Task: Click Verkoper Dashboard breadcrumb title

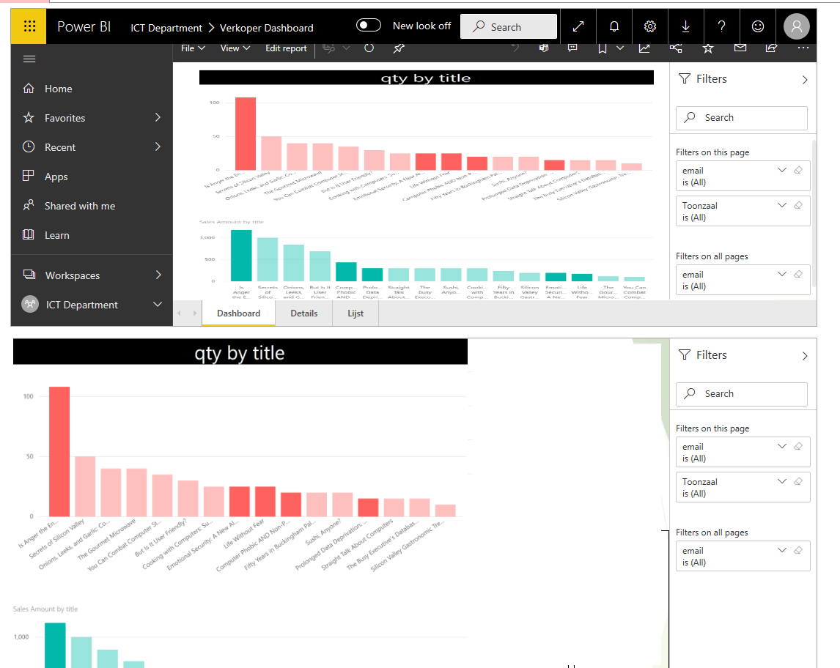Action: pos(266,28)
